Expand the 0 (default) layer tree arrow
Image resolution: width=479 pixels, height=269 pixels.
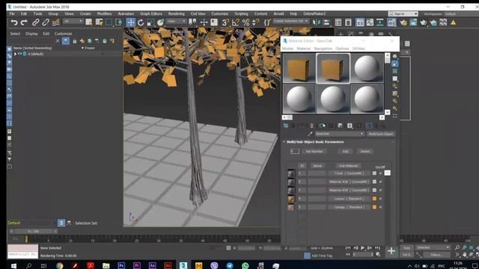(15, 54)
